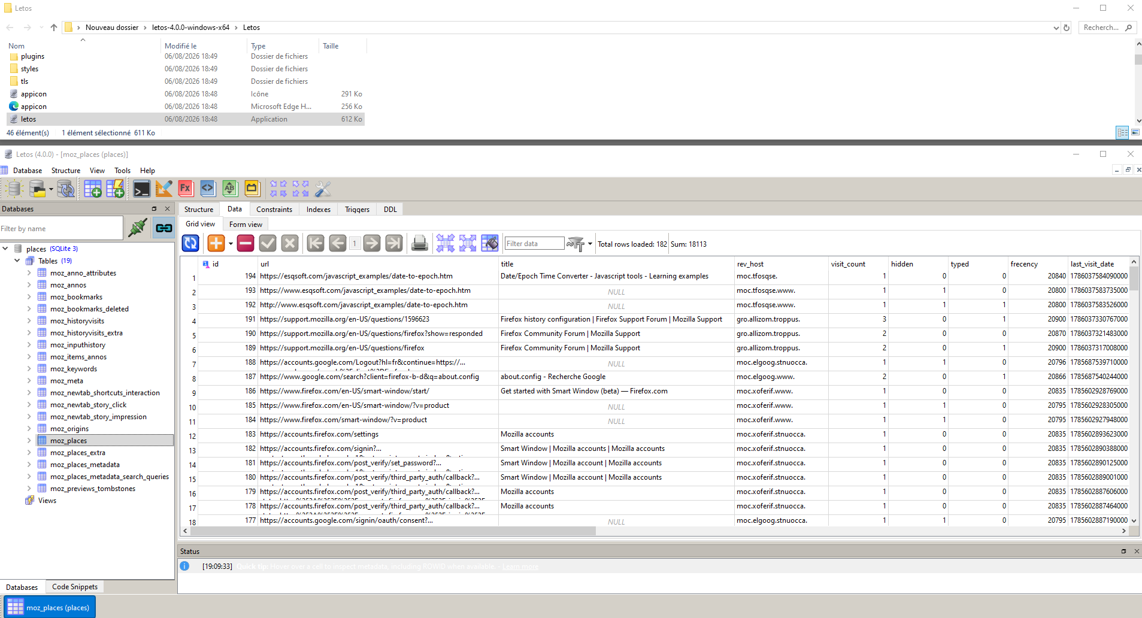Expand the moz_bookmarks table node
The height and width of the screenshot is (618, 1142).
(29, 296)
